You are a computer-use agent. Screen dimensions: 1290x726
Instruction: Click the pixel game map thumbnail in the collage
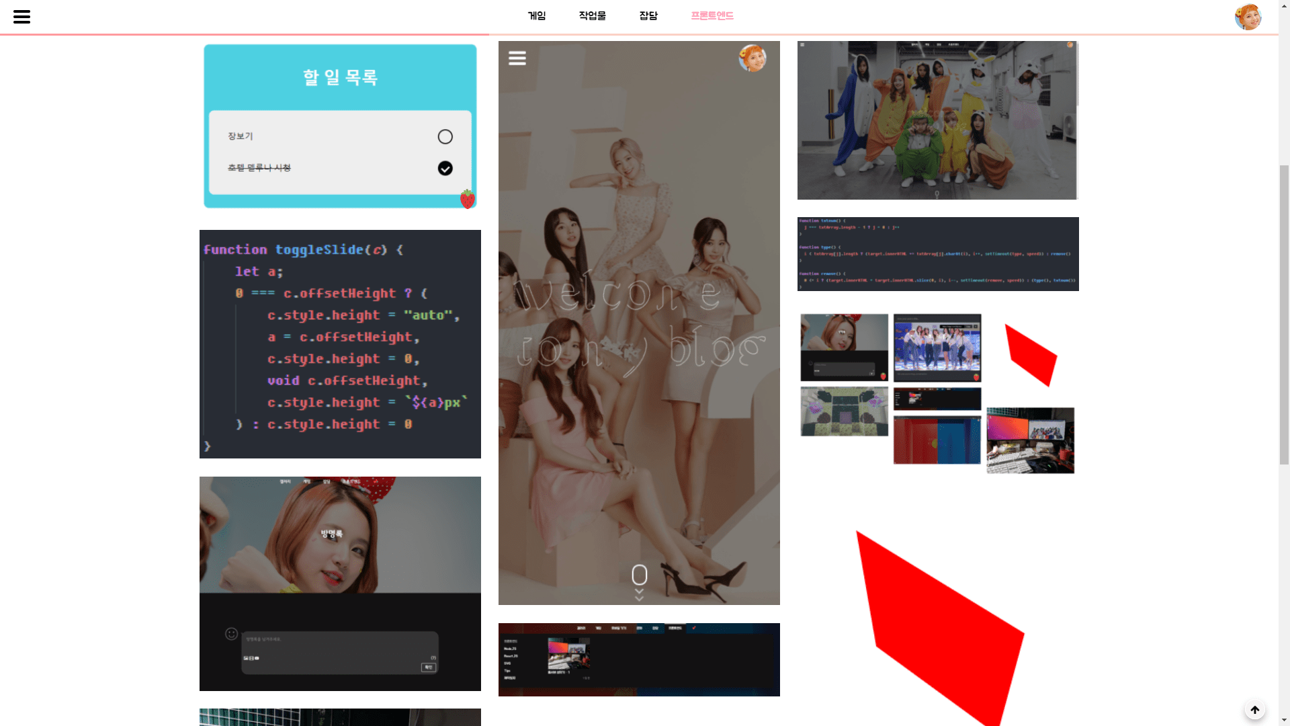pyautogui.click(x=845, y=411)
